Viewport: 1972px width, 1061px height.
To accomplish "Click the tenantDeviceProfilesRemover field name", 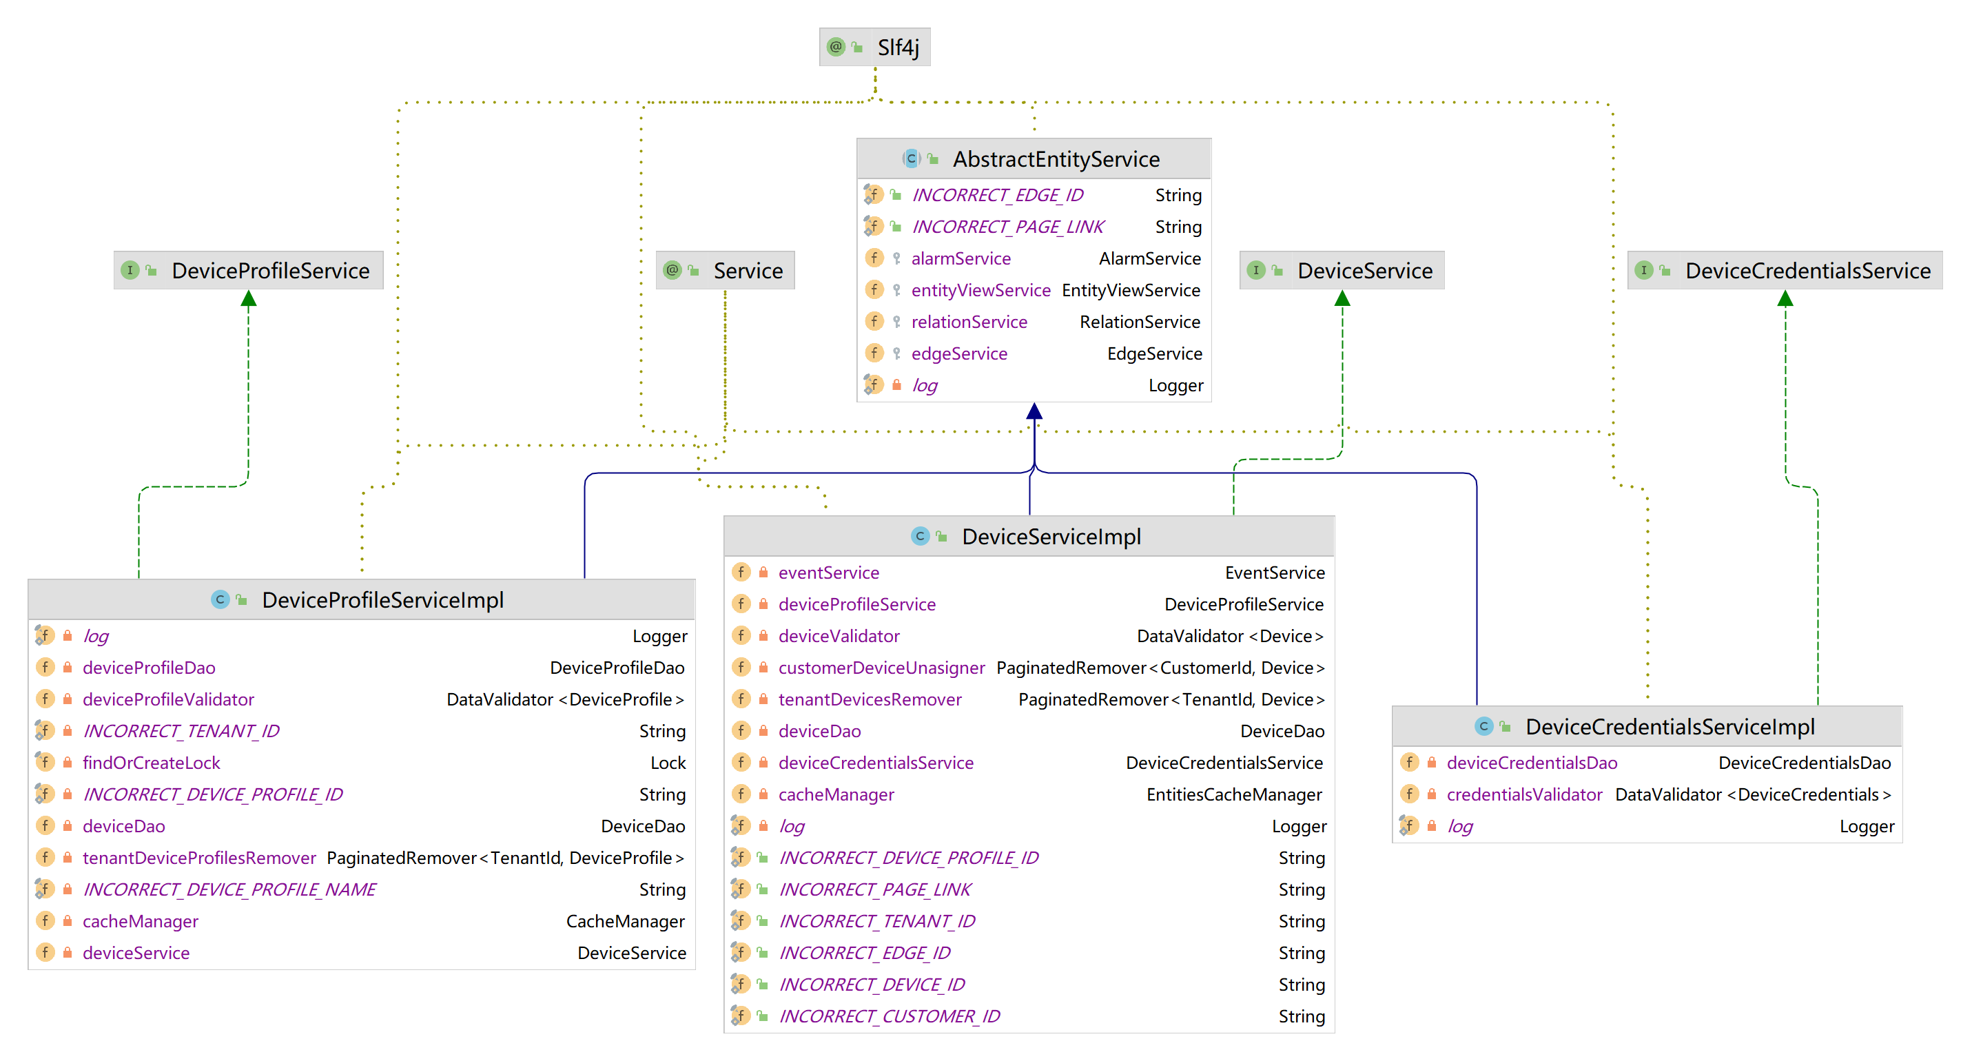I will point(199,858).
